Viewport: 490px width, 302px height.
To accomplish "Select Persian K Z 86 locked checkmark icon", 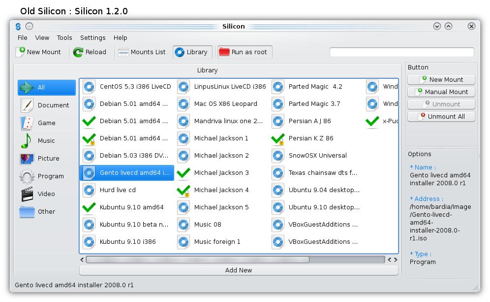I will point(278,138).
